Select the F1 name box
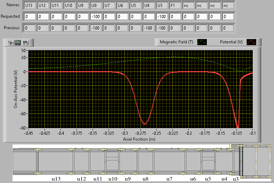Screen dimensions: 274x183 coord(175,6)
